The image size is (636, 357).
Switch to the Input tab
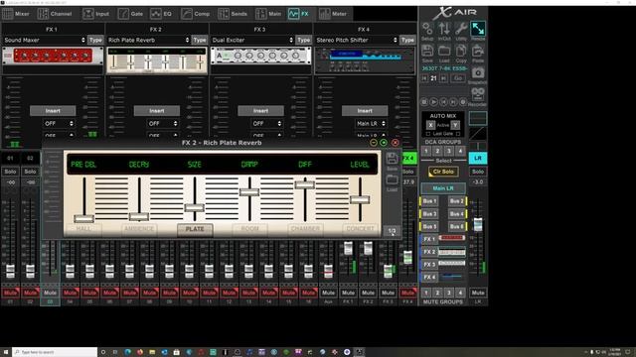96,14
